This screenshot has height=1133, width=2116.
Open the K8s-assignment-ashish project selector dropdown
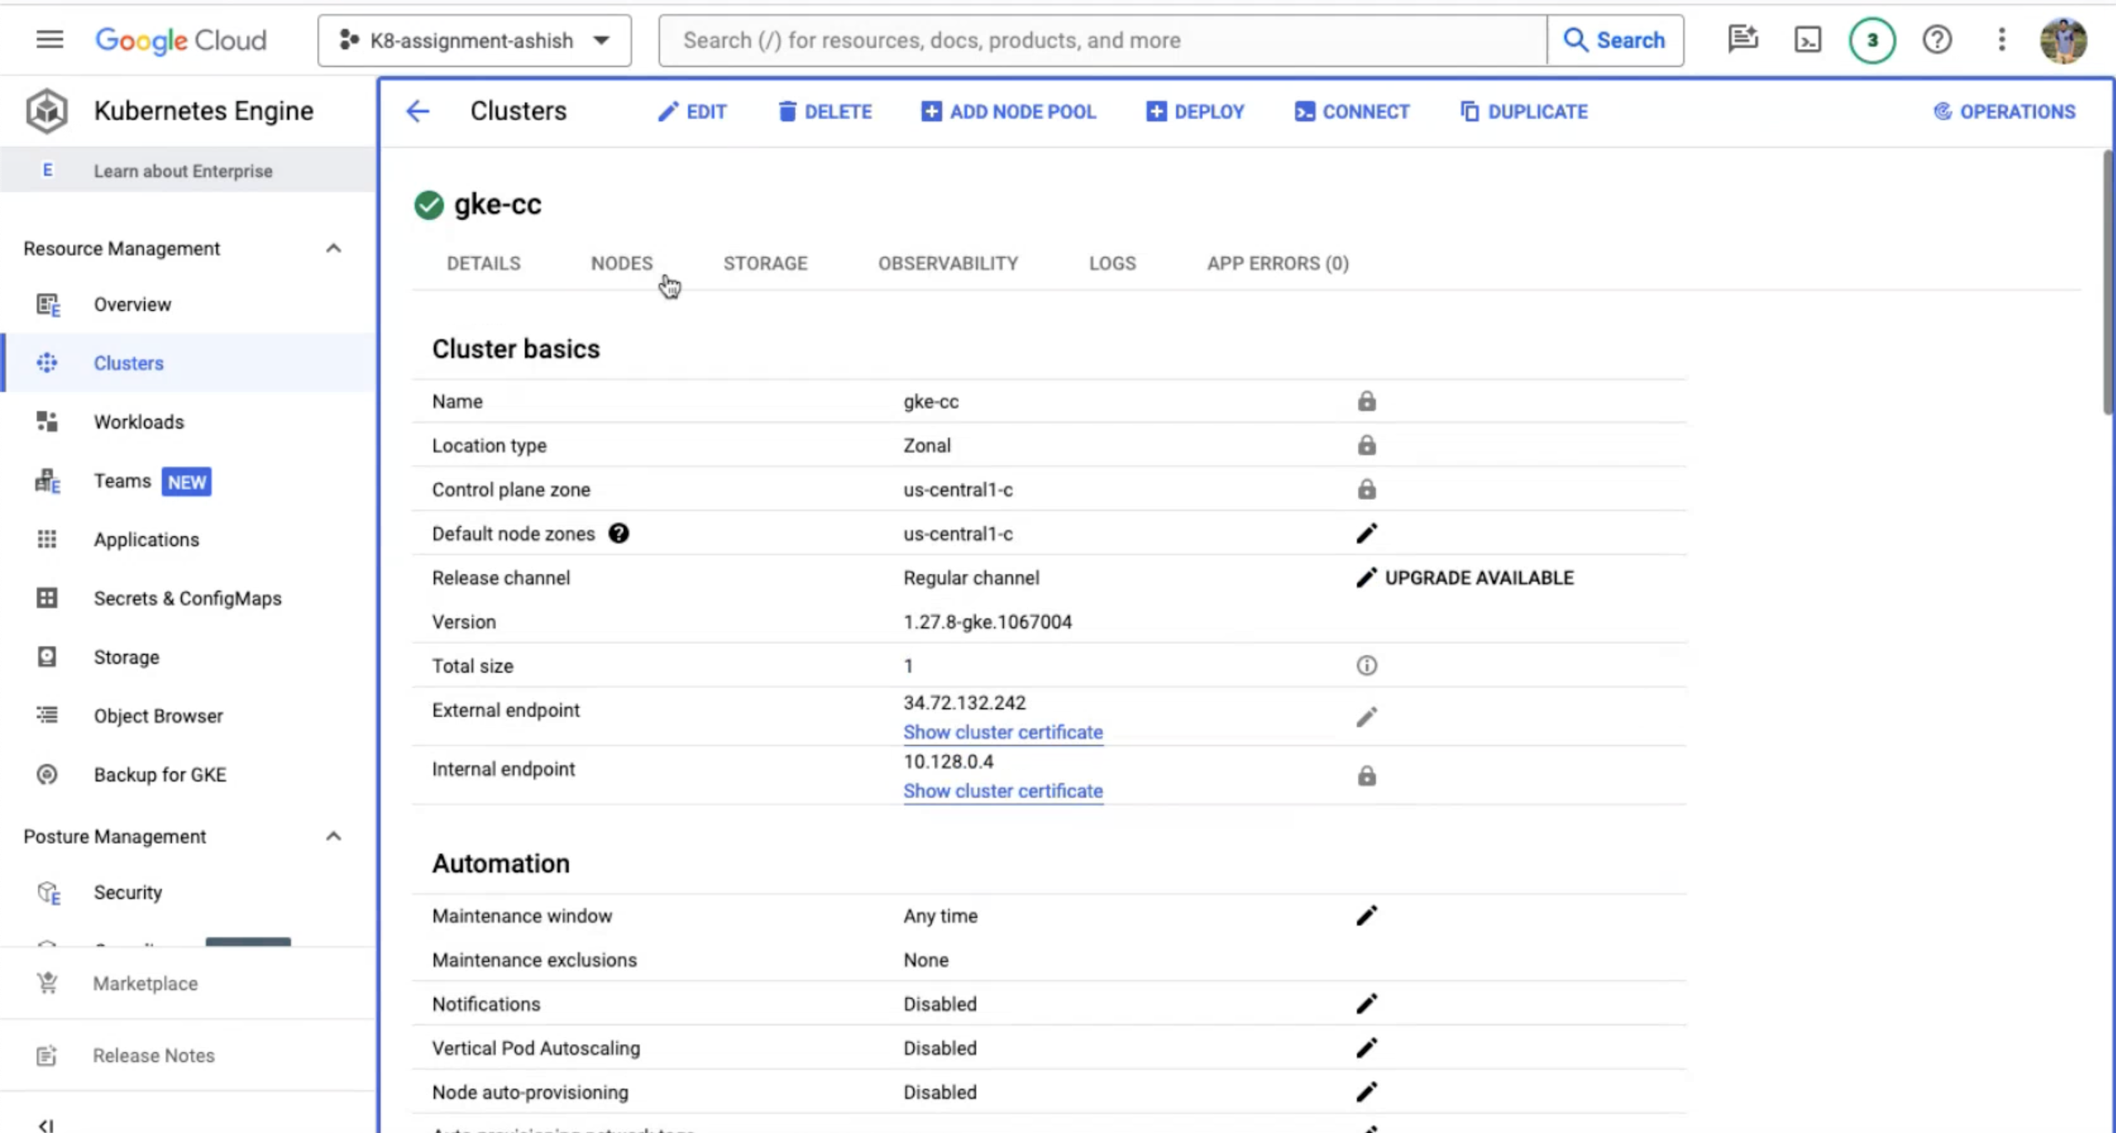pos(474,40)
